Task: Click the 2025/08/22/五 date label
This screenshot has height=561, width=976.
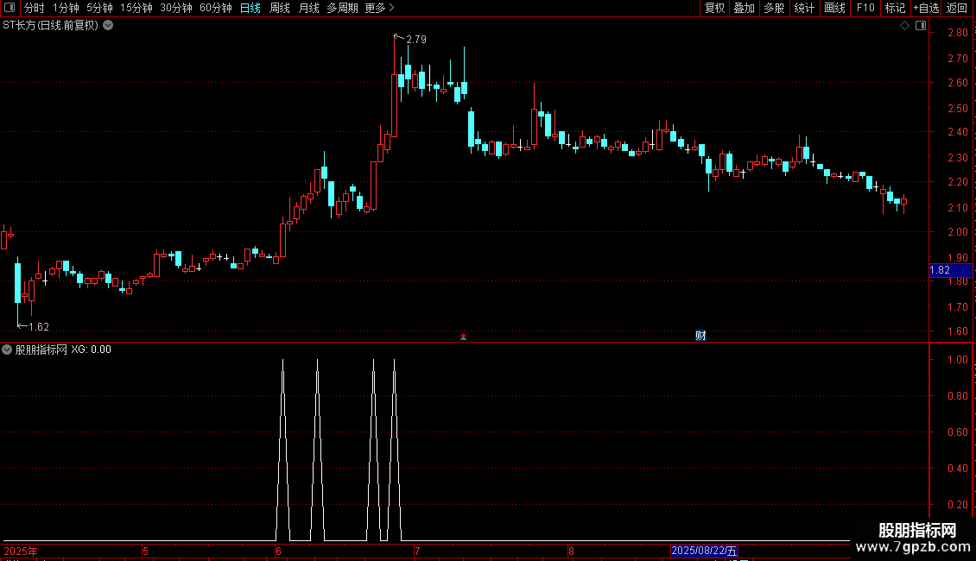Action: click(704, 551)
